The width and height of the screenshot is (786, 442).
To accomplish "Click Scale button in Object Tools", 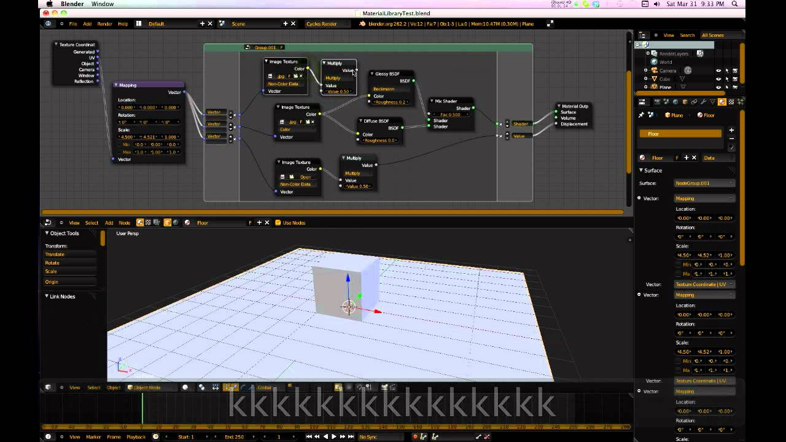I will pyautogui.click(x=70, y=271).
